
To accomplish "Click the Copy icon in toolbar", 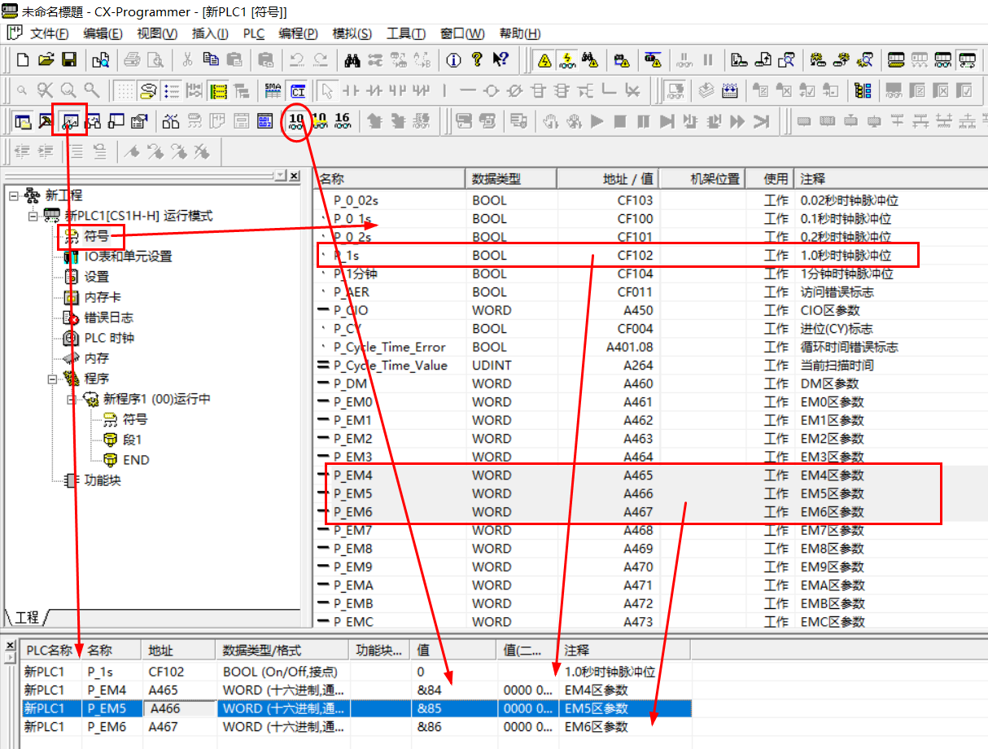I will pos(211,59).
